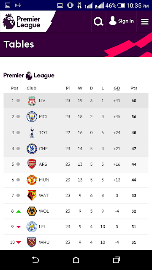Tap the Wolves club badge
Screen dimensions: 152x270
pyautogui.click(x=32, y=211)
